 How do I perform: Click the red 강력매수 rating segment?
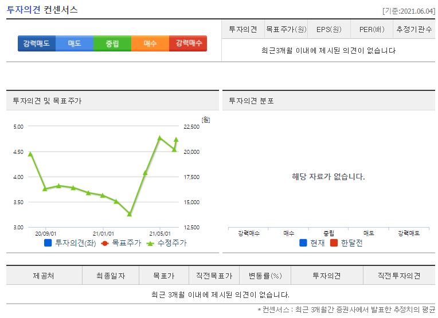click(x=188, y=43)
